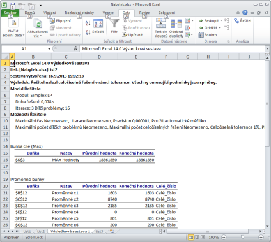Select cell containing MAX Hodnoty

click(66, 160)
